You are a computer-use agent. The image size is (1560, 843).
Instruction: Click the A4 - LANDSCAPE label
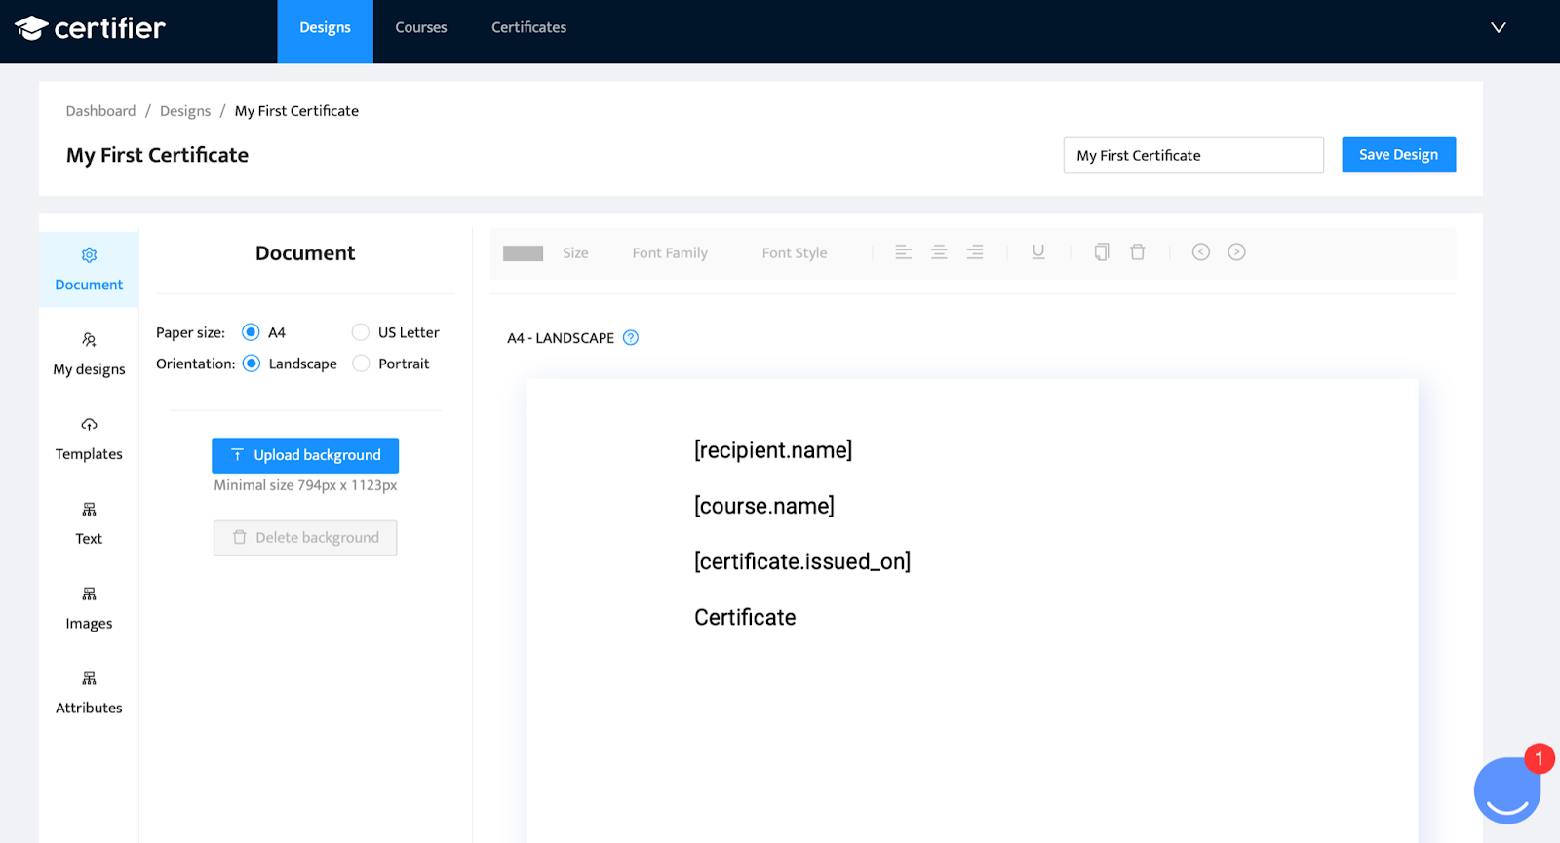[561, 338]
